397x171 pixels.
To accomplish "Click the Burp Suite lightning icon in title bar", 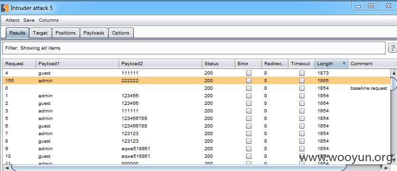I will [5, 8].
